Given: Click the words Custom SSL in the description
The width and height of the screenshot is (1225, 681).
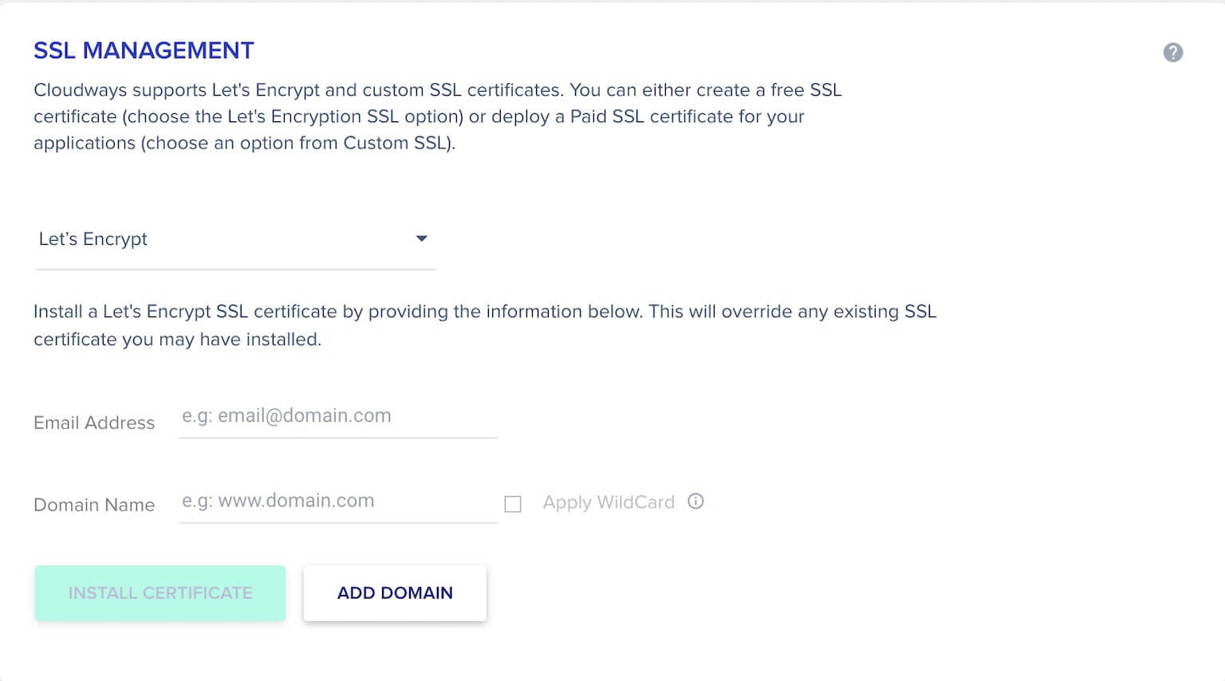Looking at the screenshot, I should point(396,144).
